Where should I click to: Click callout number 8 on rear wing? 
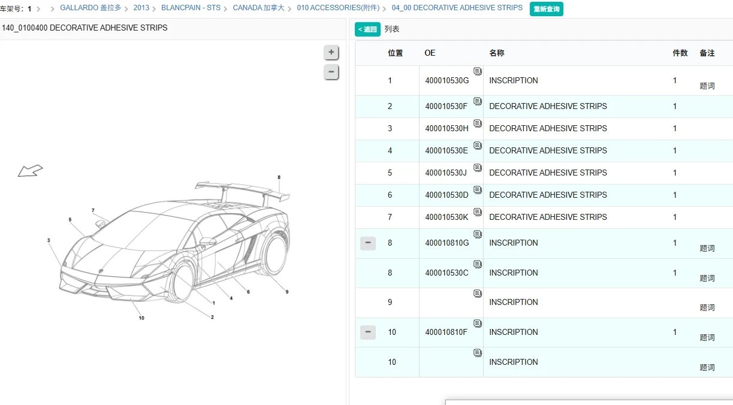click(279, 177)
